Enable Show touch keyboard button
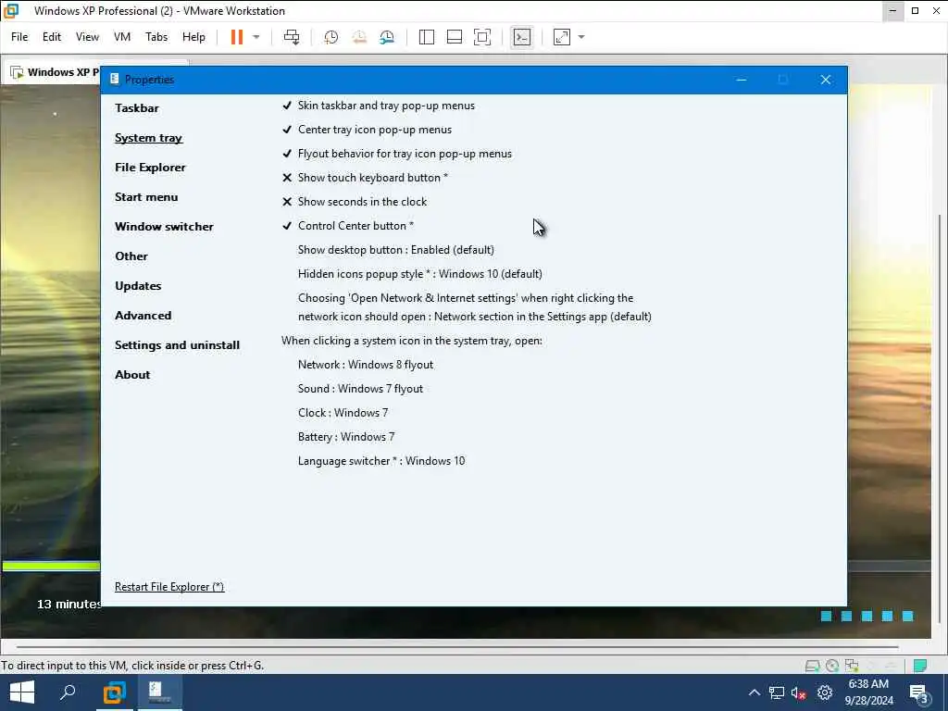The width and height of the screenshot is (948, 711). pos(365,178)
